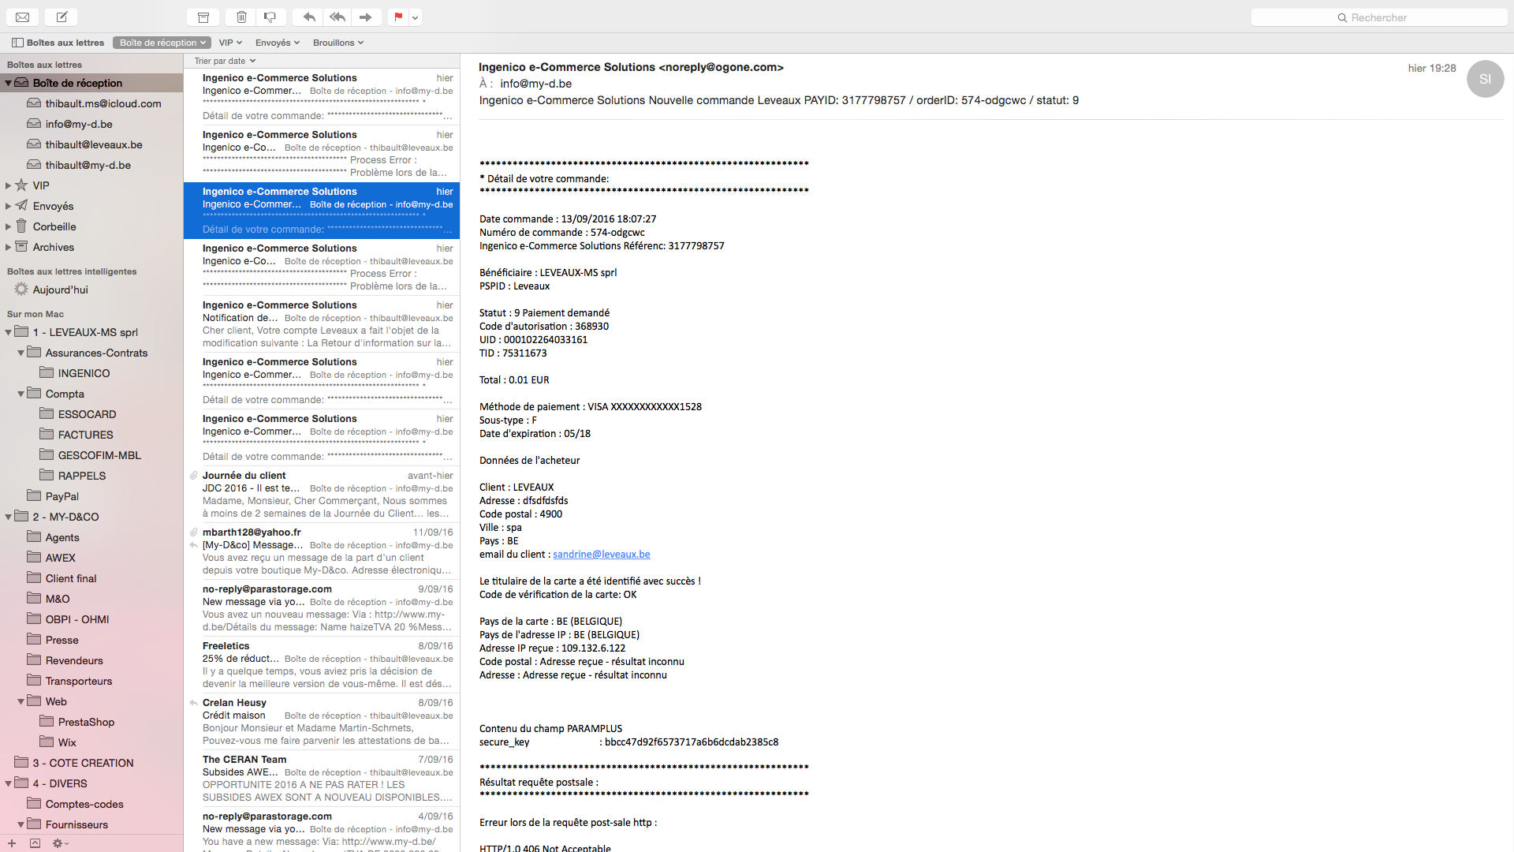
Task: Toggle the Boîtes aux lettres sidebar button
Action: 58,43
